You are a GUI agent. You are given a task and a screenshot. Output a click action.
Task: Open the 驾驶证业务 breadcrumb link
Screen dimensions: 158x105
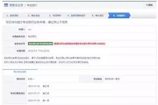[16, 5]
